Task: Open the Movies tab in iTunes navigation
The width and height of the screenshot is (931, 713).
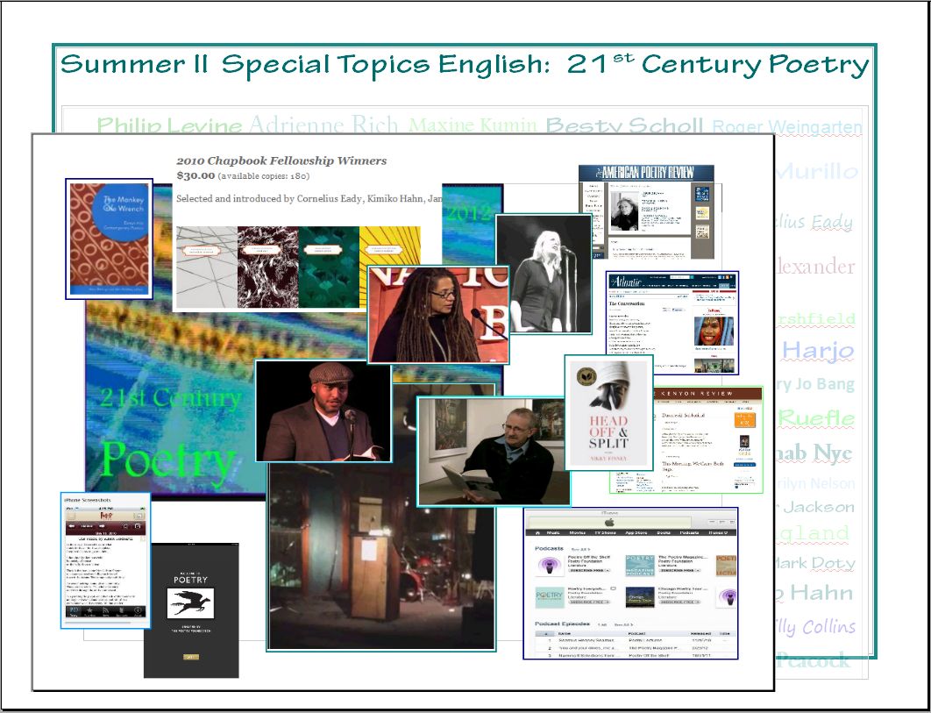Action: tap(579, 532)
